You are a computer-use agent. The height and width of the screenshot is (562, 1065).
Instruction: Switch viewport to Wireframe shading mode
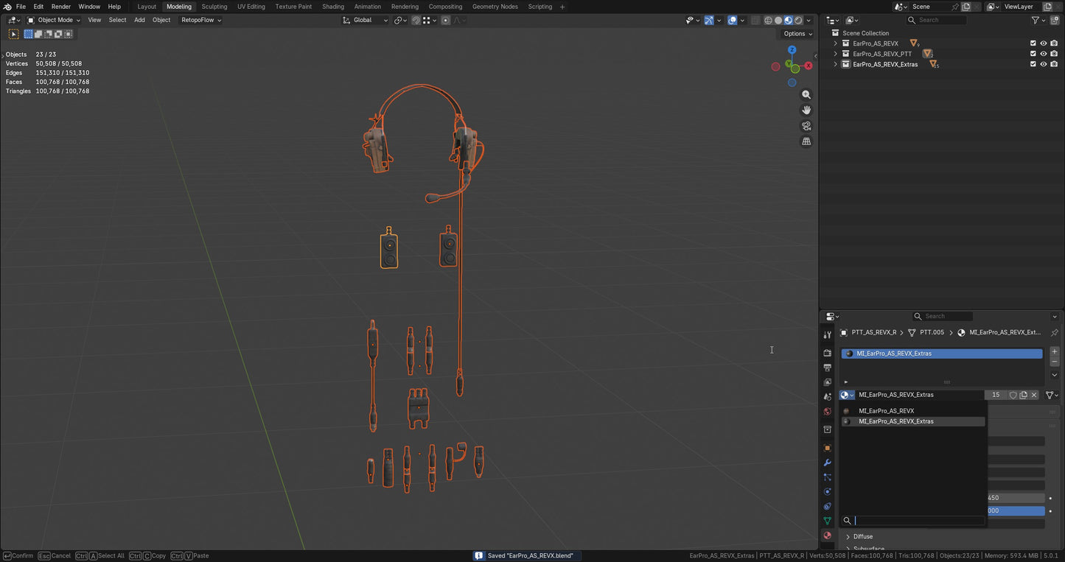[x=768, y=20]
